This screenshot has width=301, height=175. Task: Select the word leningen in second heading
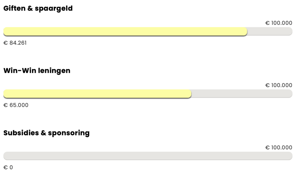click(54, 71)
